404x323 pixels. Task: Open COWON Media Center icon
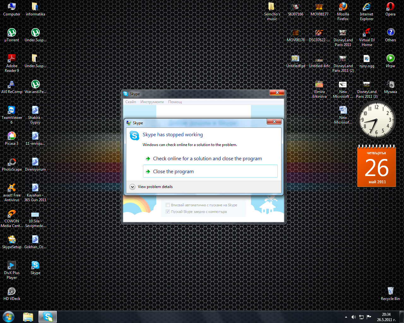pos(12,219)
